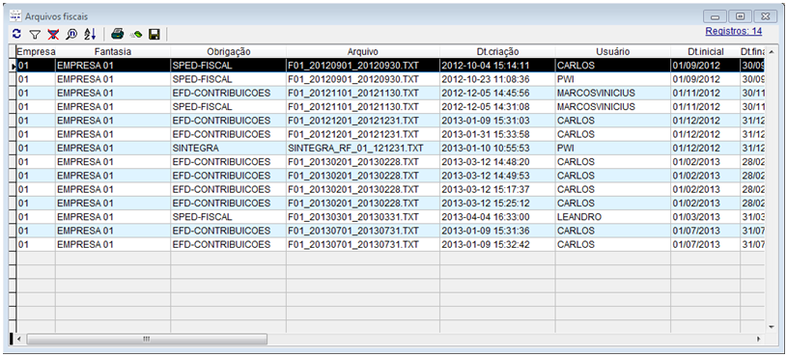Image resolution: width=787 pixels, height=357 pixels.
Task: Sort by Usuário column header
Action: point(613,52)
